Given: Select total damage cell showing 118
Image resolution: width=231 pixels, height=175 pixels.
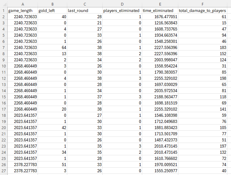Looking at the screenshot, I should pyautogui.click(x=203, y=97).
